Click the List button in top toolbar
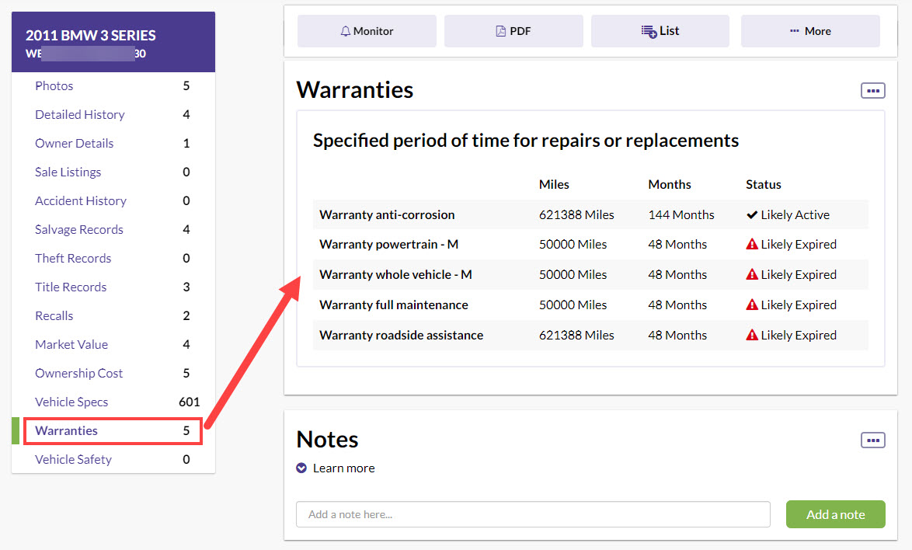912x550 pixels. (660, 31)
